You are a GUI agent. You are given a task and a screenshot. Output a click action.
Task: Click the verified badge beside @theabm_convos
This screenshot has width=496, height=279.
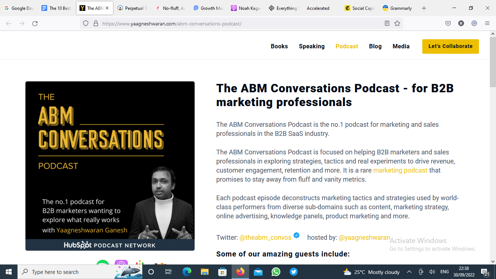[x=297, y=235]
